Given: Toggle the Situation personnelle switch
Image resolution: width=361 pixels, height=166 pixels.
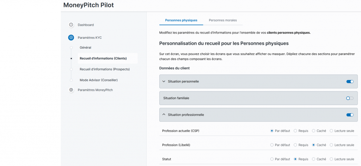Looking at the screenshot, I should [350, 81].
